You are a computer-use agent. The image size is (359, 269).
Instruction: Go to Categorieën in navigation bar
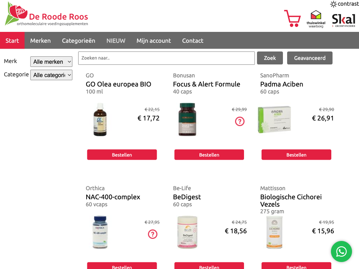tap(79, 41)
